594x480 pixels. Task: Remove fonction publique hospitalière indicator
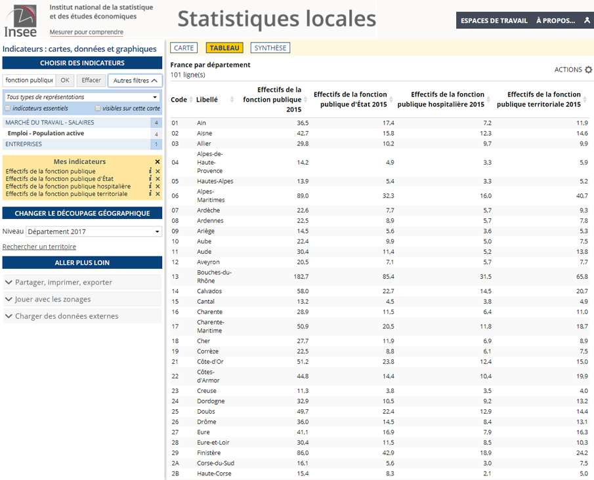(158, 186)
